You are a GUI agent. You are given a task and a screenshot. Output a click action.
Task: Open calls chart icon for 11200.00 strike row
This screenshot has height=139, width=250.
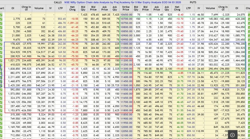tap(1, 61)
